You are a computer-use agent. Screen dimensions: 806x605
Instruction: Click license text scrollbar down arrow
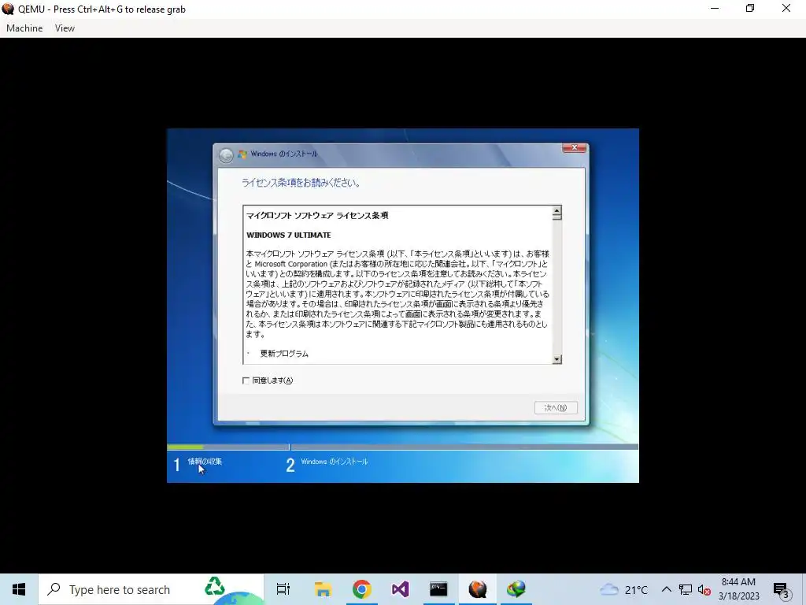click(x=556, y=359)
